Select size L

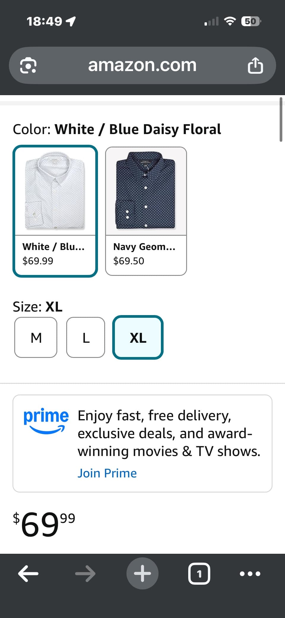click(x=86, y=337)
